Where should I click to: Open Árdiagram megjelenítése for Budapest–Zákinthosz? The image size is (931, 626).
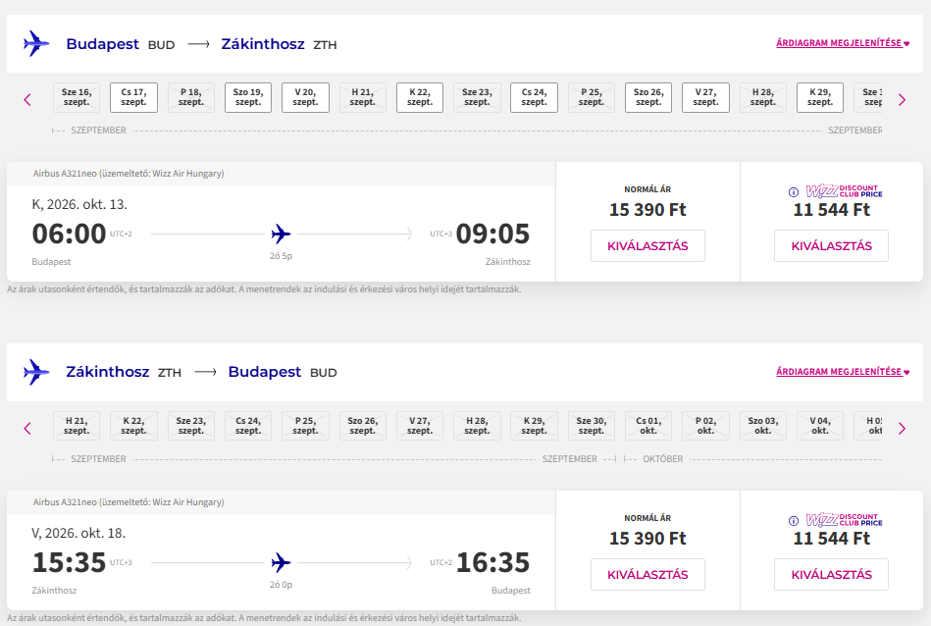pos(843,44)
